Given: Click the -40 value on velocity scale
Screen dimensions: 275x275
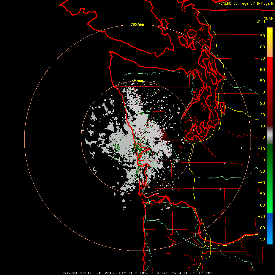Looking at the screenshot, I should point(261,183).
